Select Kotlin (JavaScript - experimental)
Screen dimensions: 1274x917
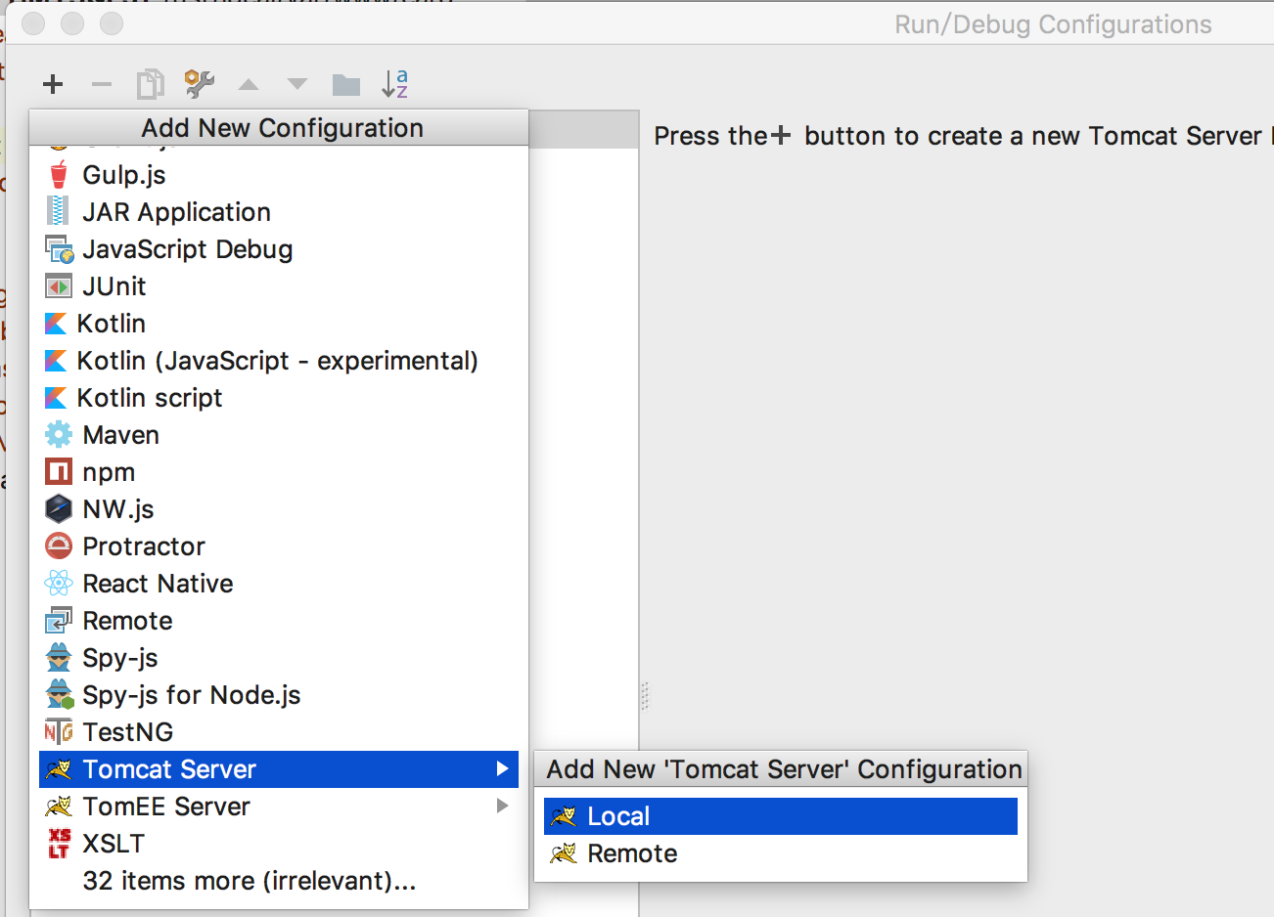click(279, 361)
